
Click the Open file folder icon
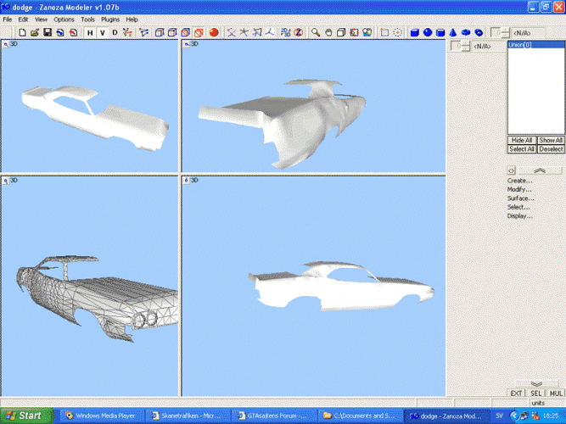tap(35, 32)
